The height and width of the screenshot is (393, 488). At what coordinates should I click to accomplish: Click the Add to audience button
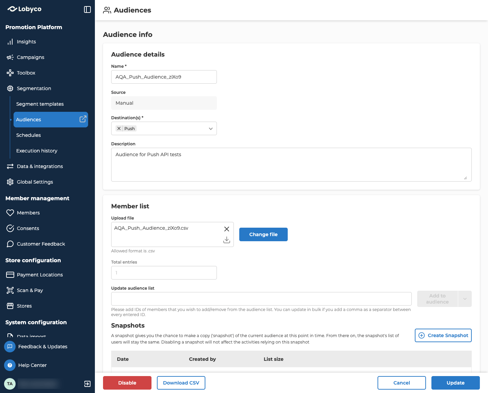point(438,299)
